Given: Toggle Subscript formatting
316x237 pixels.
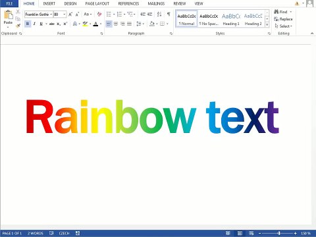Looking at the screenshot, I should [59, 24].
